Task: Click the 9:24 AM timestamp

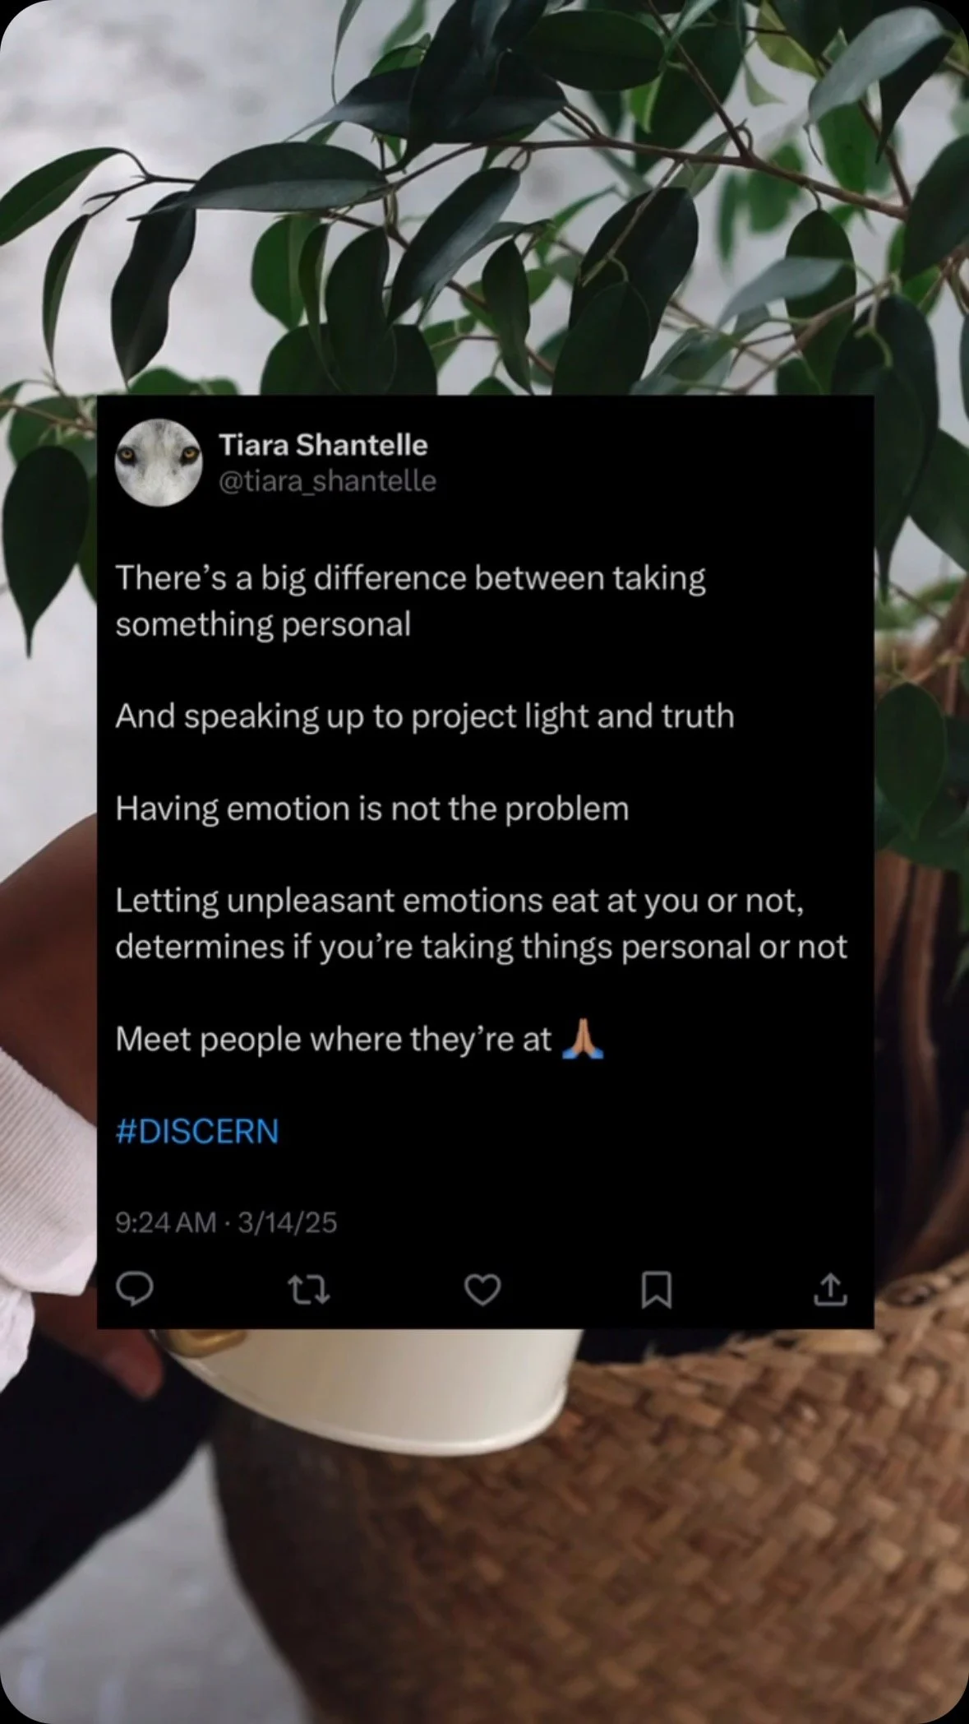Action: click(166, 1222)
